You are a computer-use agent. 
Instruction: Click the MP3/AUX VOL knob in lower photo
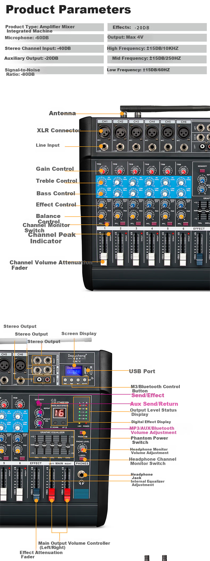pos(39,423)
